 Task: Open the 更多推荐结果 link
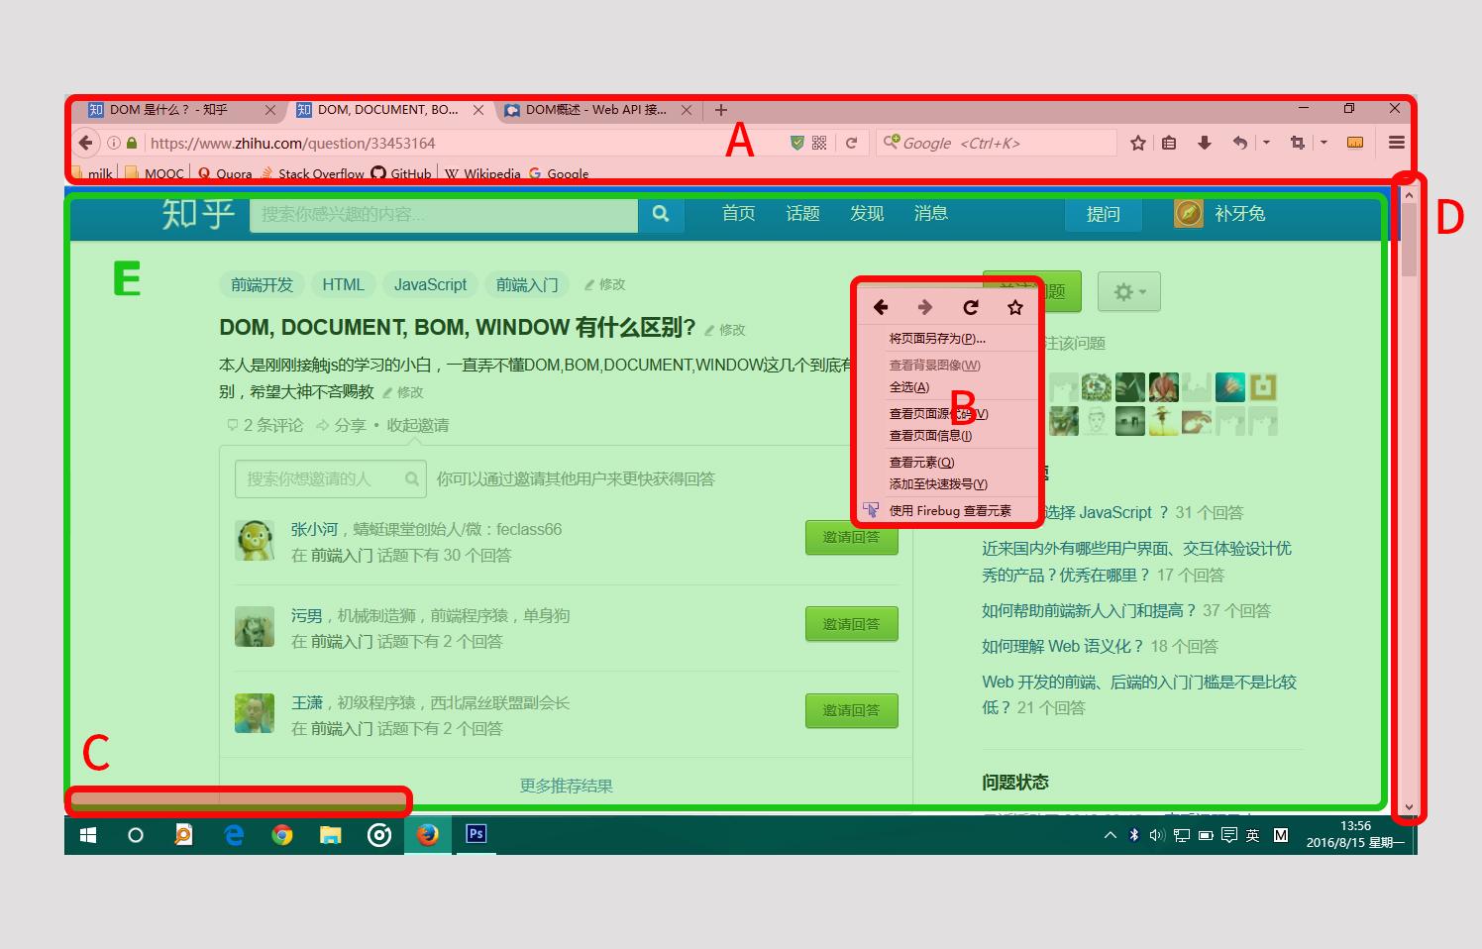[564, 786]
